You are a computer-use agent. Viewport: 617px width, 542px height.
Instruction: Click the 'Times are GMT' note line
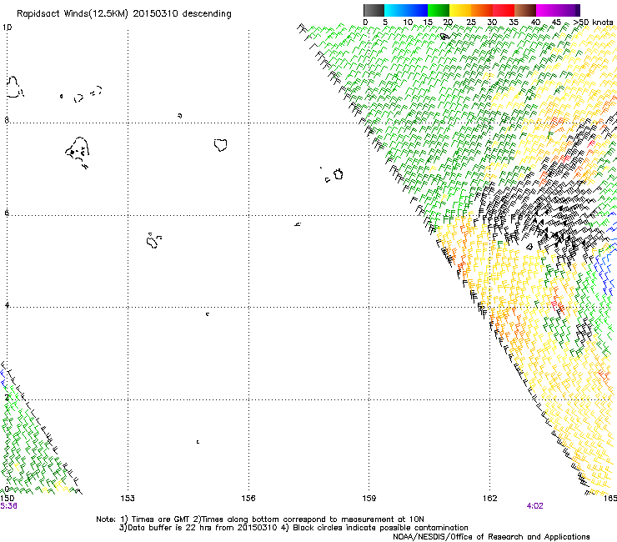tap(260, 519)
